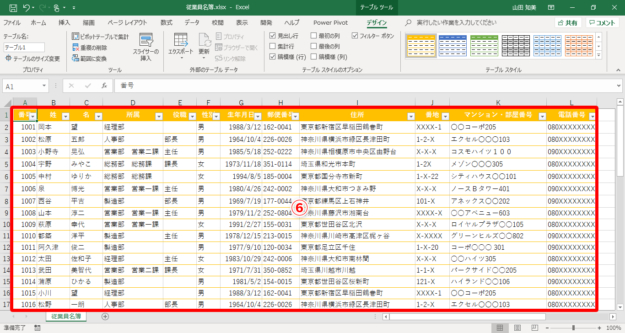Switch to the 数式 tab
This screenshot has width=625, height=333.
167,22
